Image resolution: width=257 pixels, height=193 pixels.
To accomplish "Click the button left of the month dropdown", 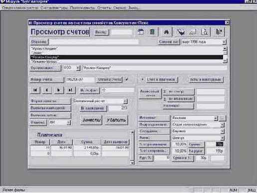I will (169, 42).
